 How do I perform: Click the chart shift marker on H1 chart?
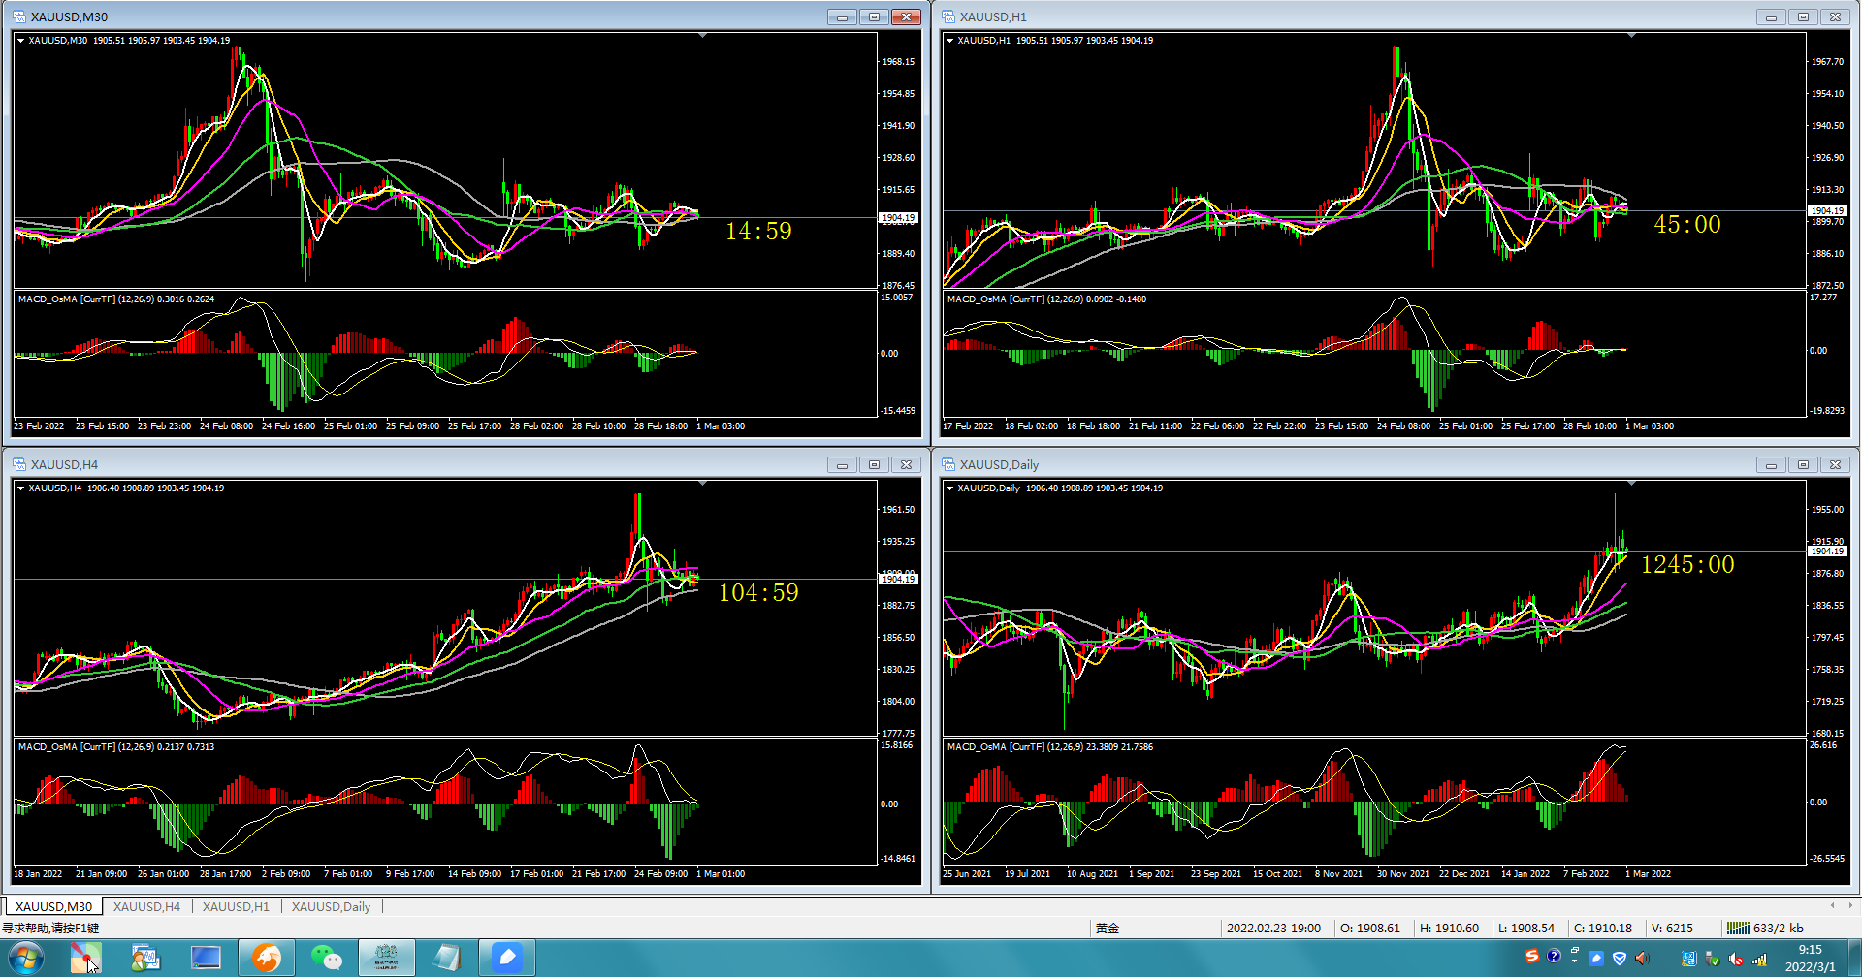1631,36
